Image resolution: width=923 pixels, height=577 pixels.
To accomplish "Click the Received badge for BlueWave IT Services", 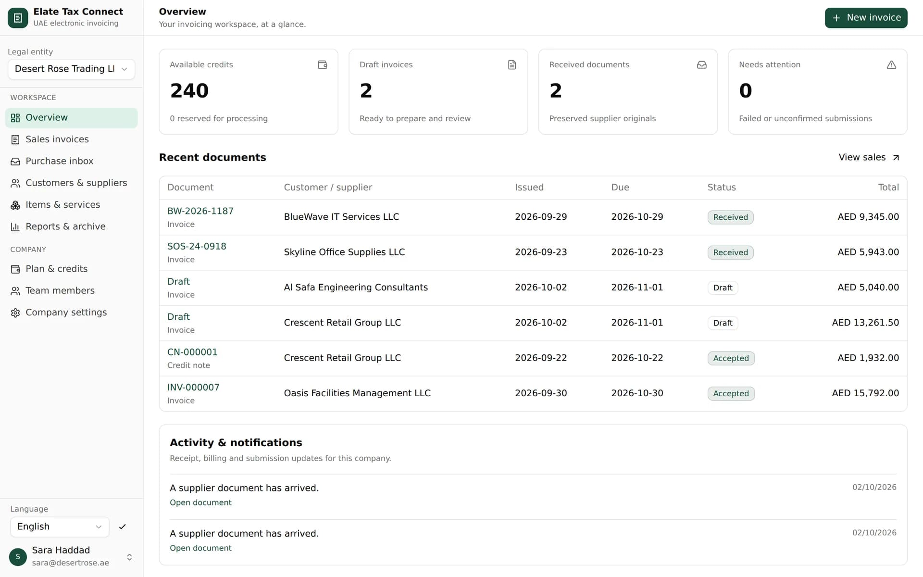I will pyautogui.click(x=730, y=217).
